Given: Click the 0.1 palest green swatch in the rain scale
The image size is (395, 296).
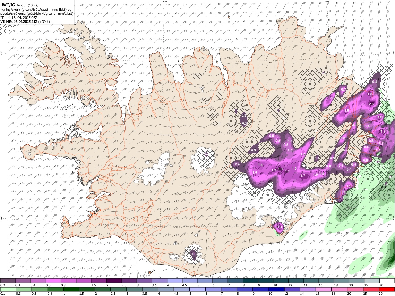Looking at the screenshot, I should pyautogui.click(x=8, y=289).
